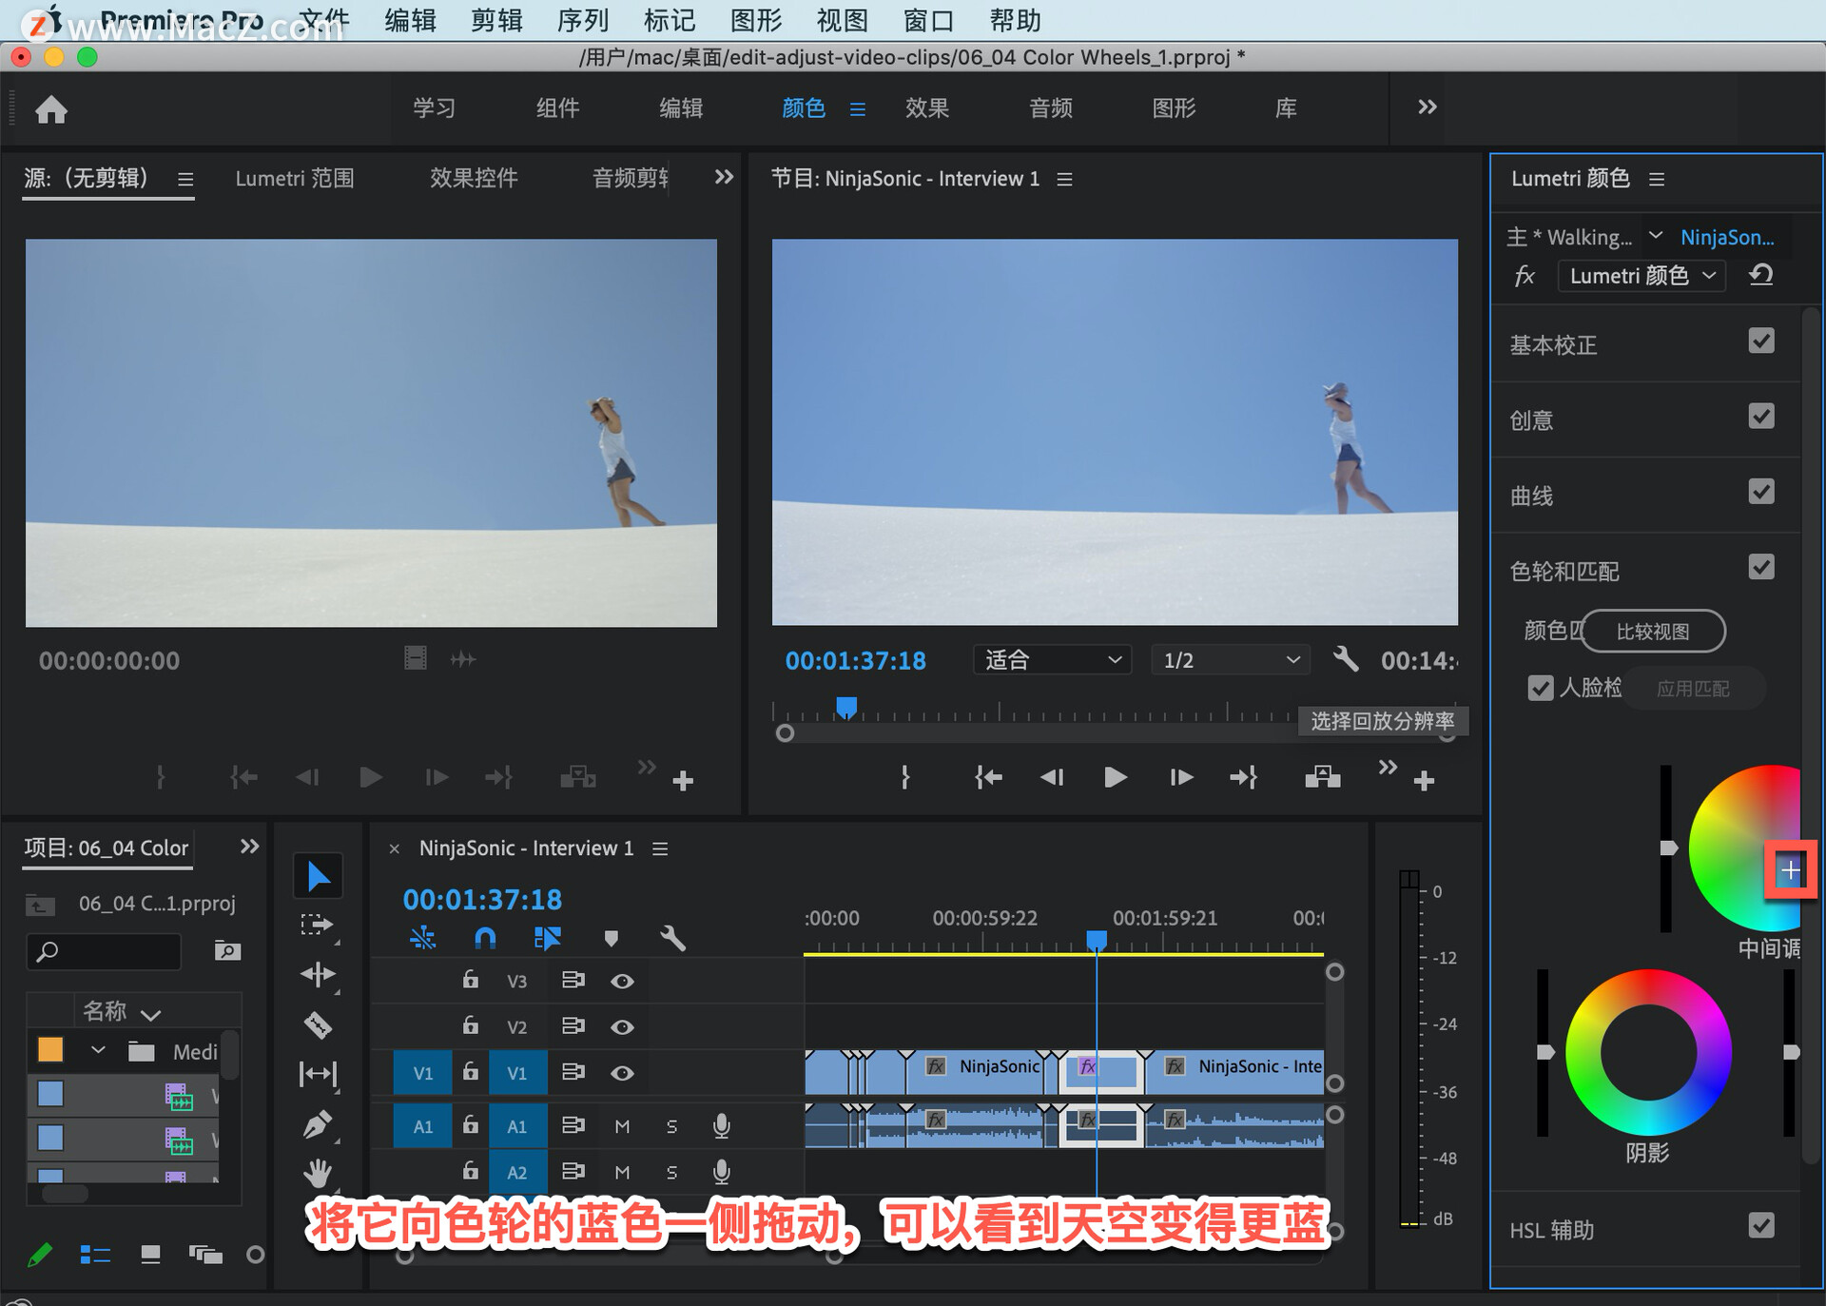Toggle Basic Correction checkbox
Image resolution: width=1826 pixels, height=1306 pixels.
(1761, 341)
